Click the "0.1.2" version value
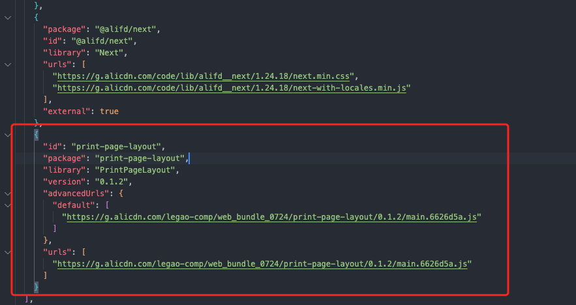 112,182
